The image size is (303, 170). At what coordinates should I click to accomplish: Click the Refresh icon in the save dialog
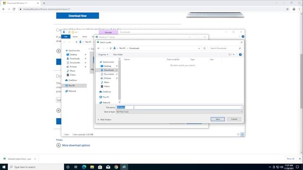click(x=205, y=48)
